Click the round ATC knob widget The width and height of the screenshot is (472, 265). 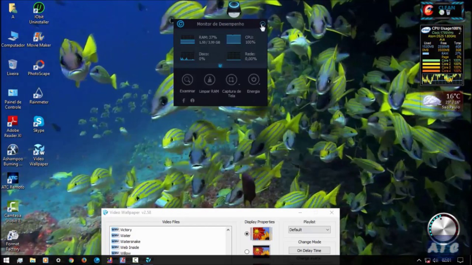click(444, 229)
